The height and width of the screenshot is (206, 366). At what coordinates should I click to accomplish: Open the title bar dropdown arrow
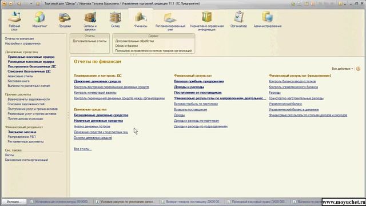31,3
